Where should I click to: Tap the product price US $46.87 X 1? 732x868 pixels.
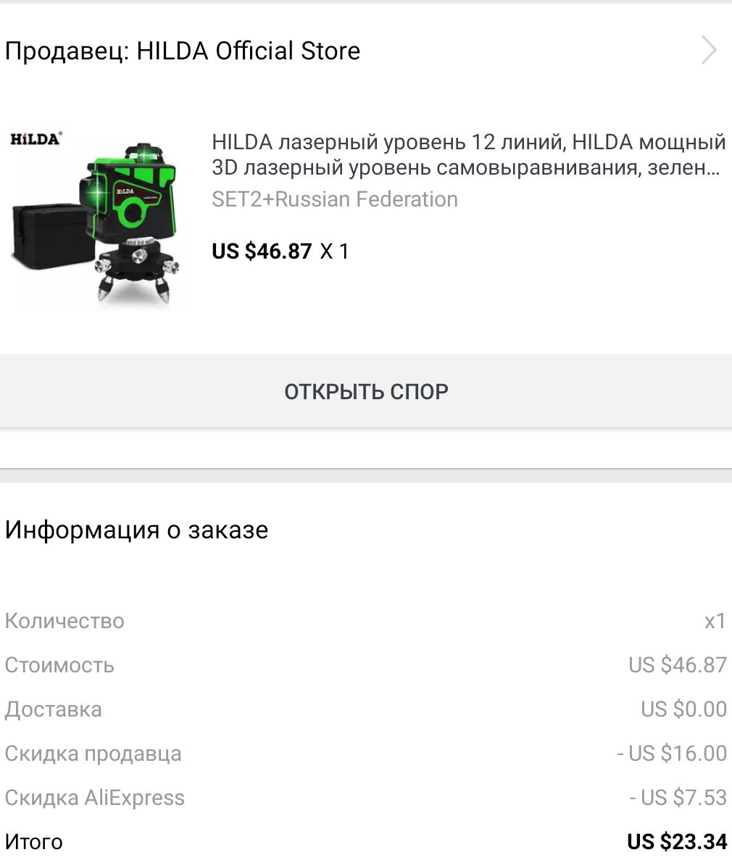pyautogui.click(x=280, y=251)
